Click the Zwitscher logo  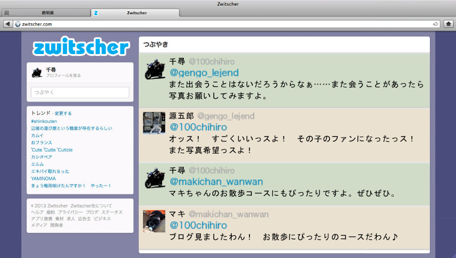coord(81,48)
